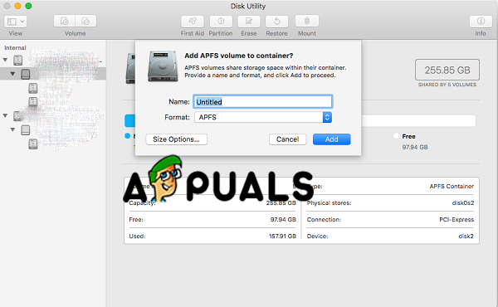Image resolution: width=498 pixels, height=307 pixels.
Task: Click the delete volume icon in toolbar
Action: point(85,22)
